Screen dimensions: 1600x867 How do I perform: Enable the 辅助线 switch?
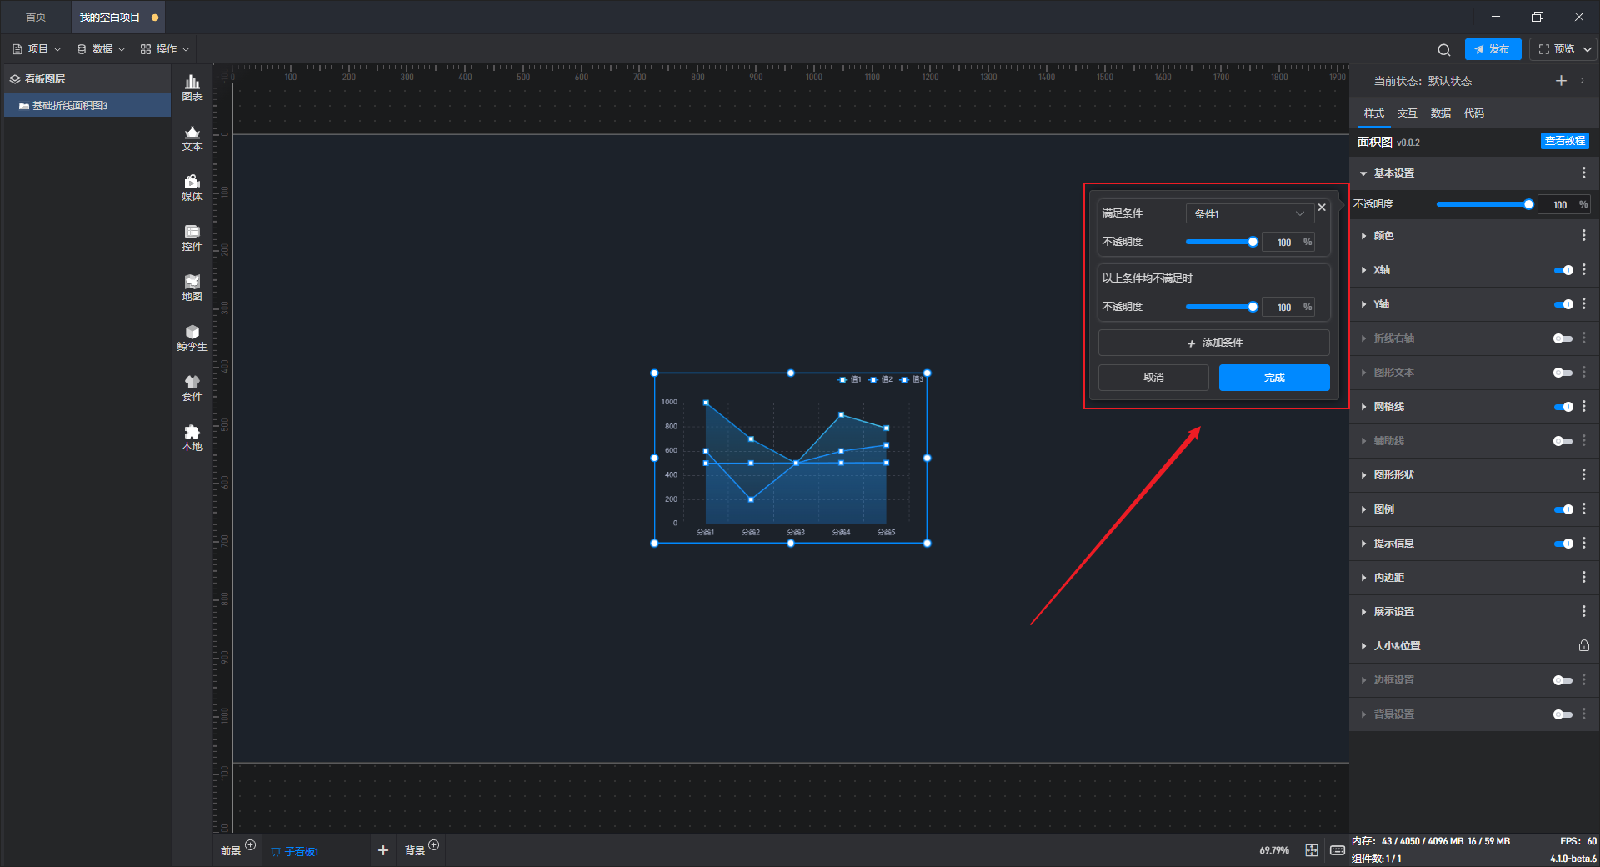point(1563,441)
